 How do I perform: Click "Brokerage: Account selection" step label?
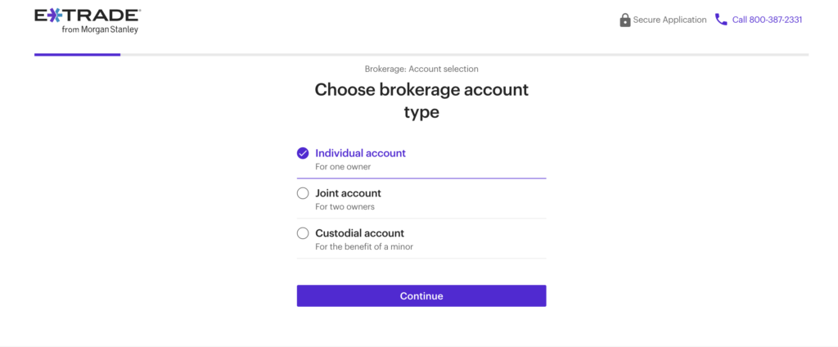[421, 69]
